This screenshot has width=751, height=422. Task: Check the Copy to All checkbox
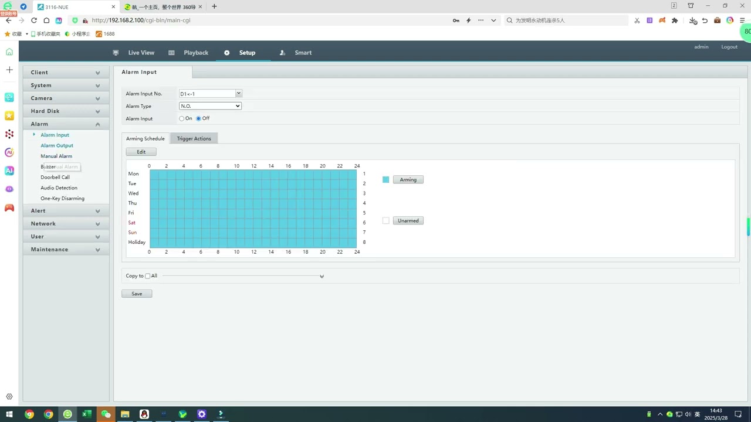(x=148, y=276)
